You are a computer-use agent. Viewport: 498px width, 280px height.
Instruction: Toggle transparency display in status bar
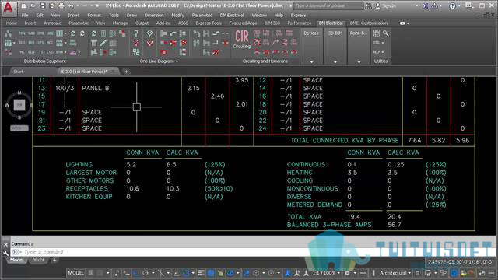click(x=211, y=273)
